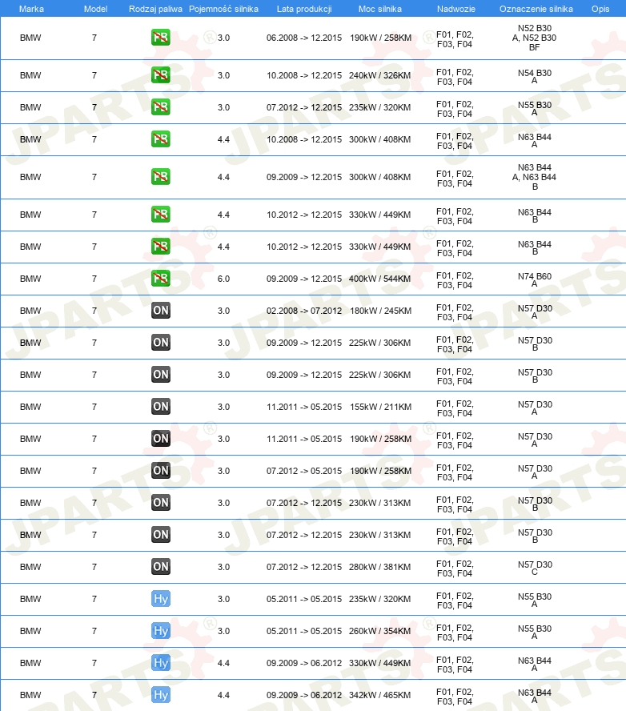The width and height of the screenshot is (626, 711).
Task: Click body codes in the 155kW / 211KM row
Action: click(x=455, y=408)
